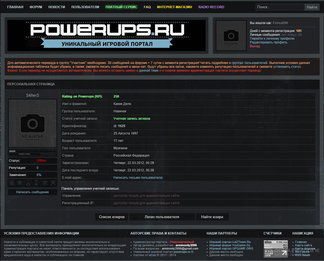
Task: Click the Rating on Powerups value 250
Action: coord(116,96)
